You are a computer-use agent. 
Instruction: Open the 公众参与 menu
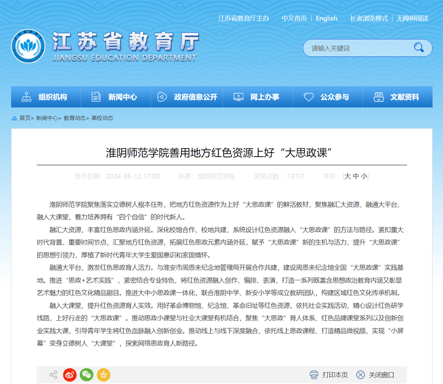coord(328,97)
